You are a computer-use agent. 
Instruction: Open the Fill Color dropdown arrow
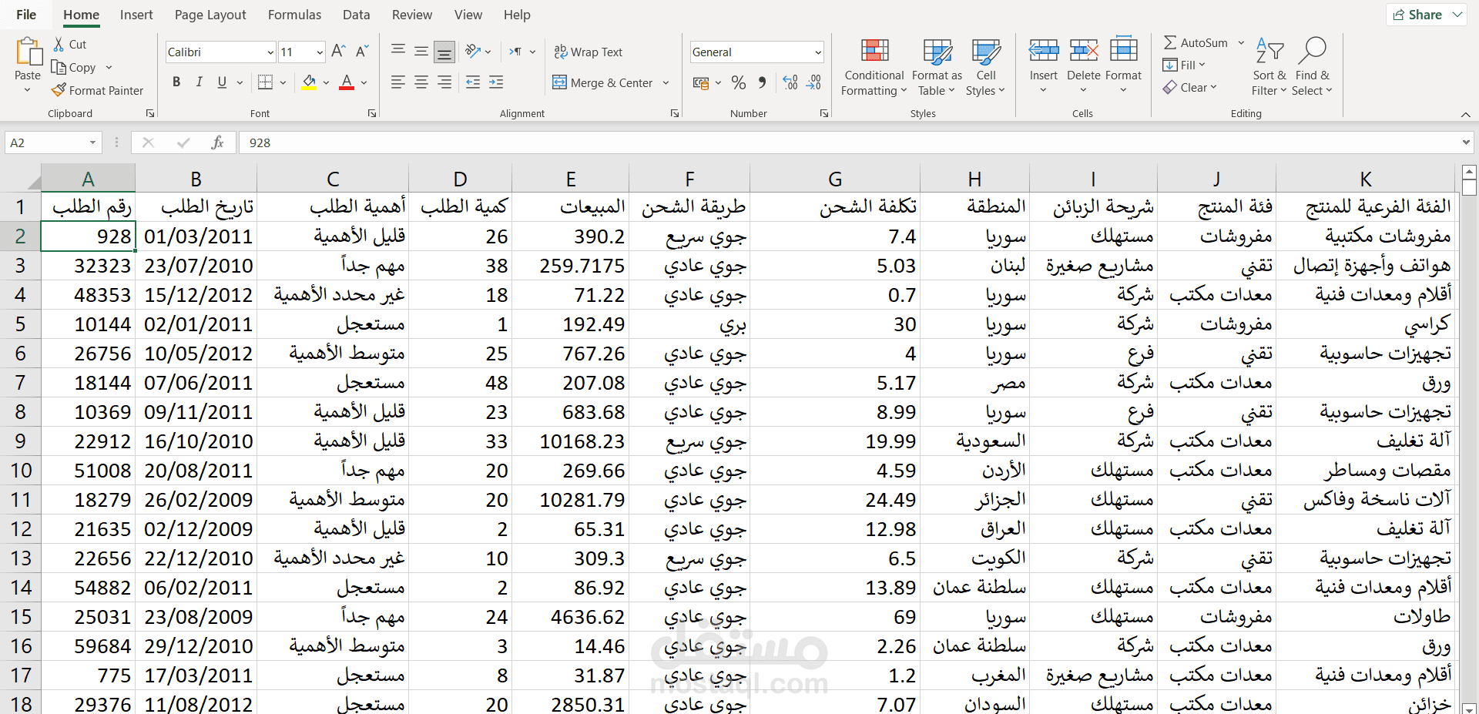[324, 82]
